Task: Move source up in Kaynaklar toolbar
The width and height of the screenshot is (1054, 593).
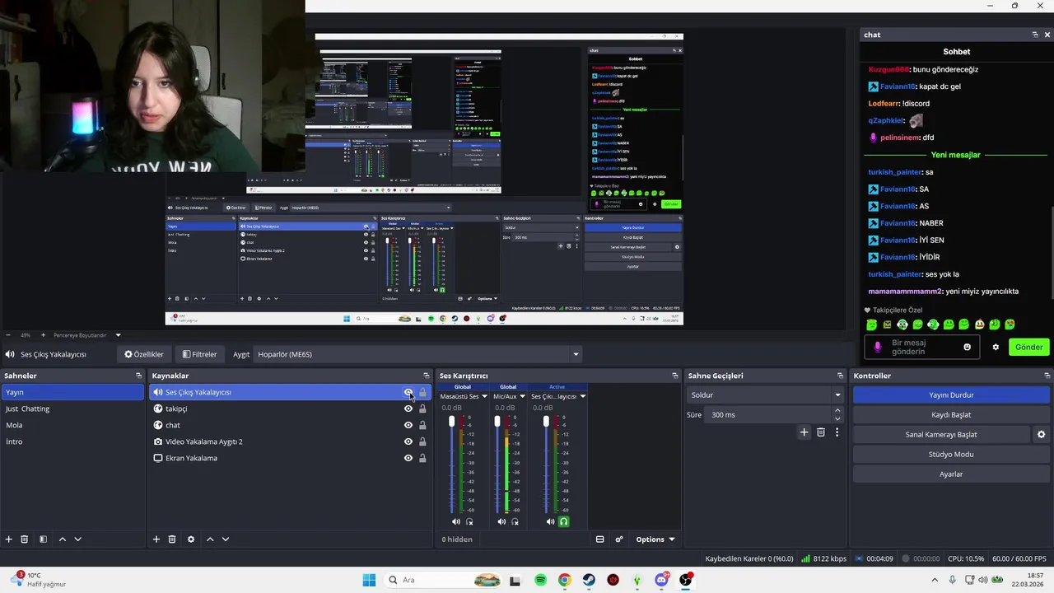Action: 210,539
